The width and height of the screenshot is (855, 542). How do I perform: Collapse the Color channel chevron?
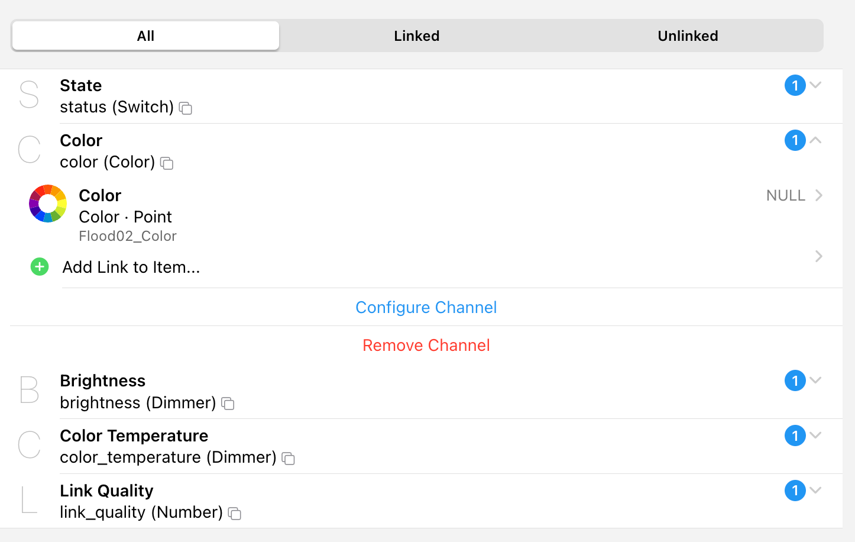[x=816, y=140]
